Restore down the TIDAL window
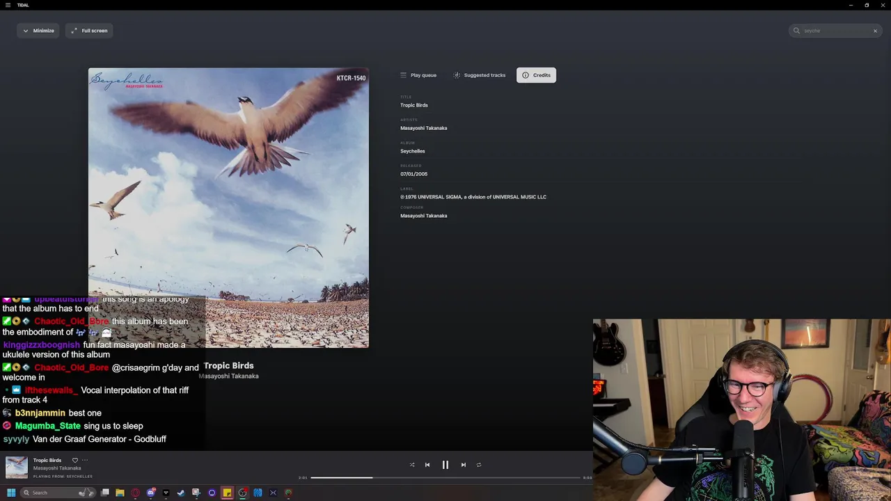Viewport: 891px width, 501px height. (x=867, y=5)
